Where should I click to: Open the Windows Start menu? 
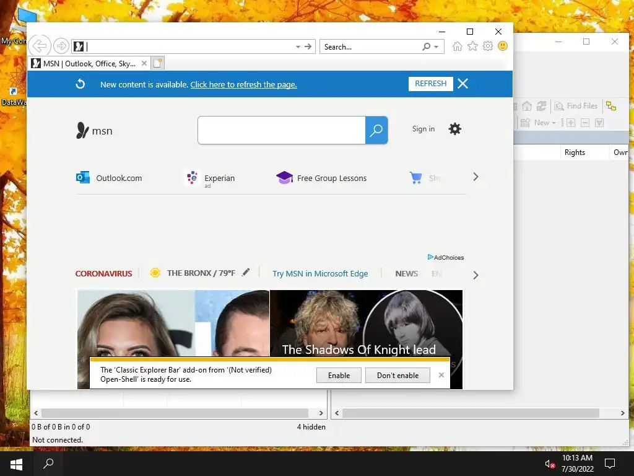pos(16,464)
